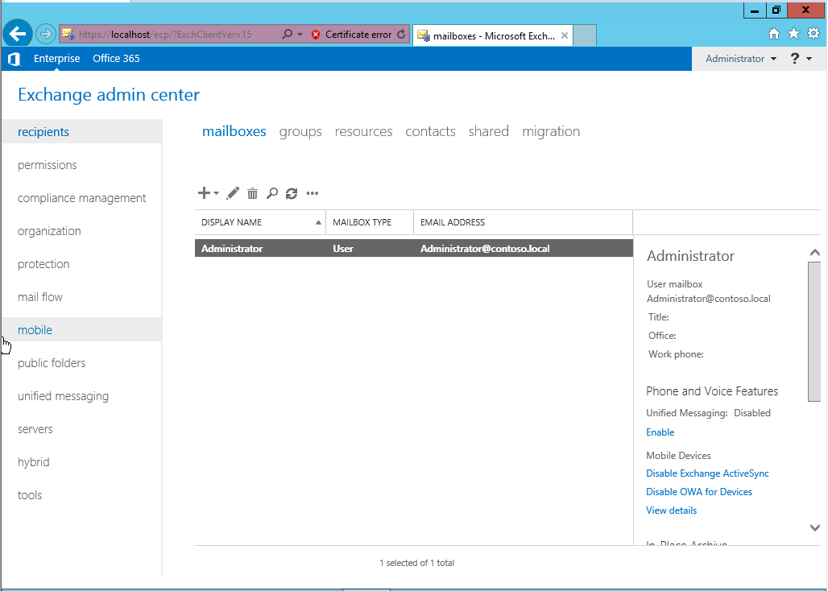
Task: Click the Office logo icon
Action: [14, 59]
